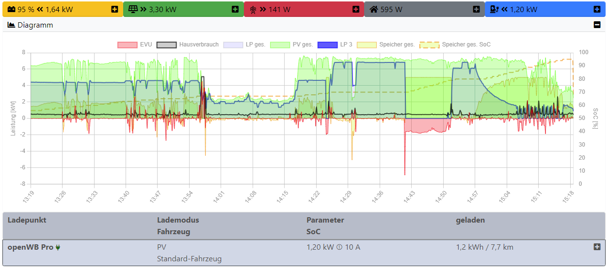Click the charging station icon
The width and height of the screenshot is (609, 270).
tap(495, 9)
